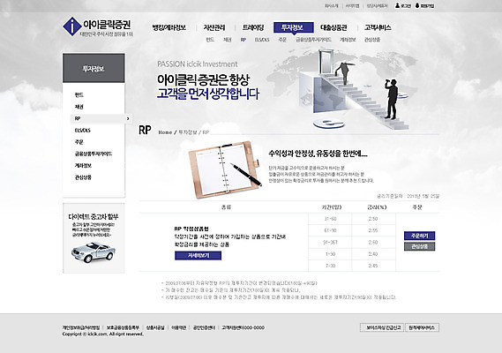Click the 7~30 period cell
This screenshot has height=353, width=502.
point(330,266)
